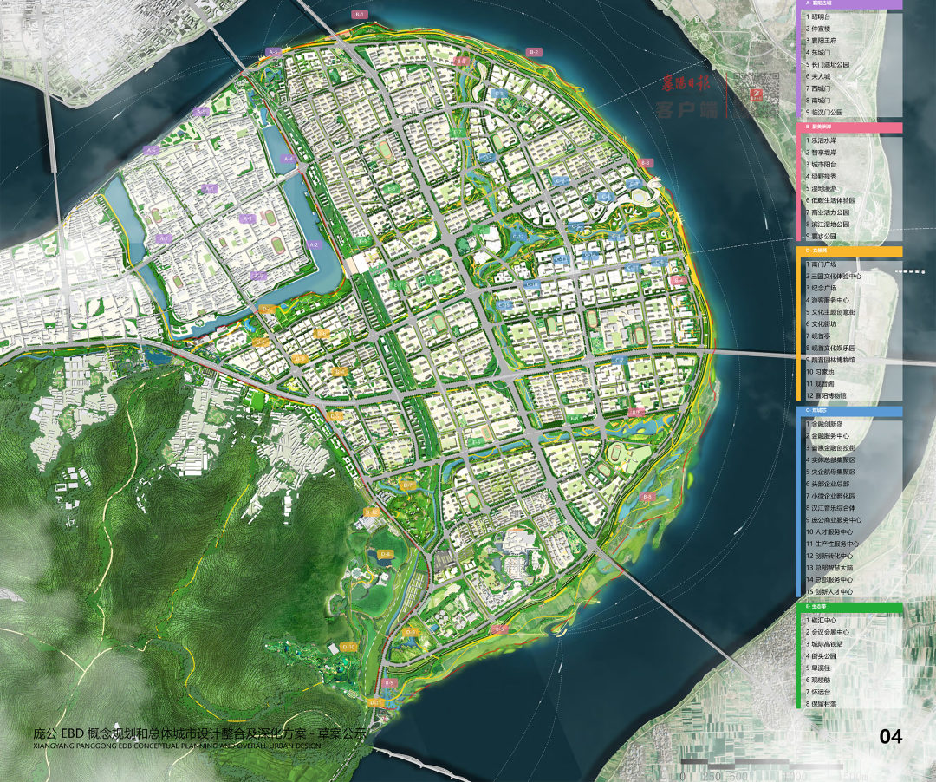
Task: Select legend entry 4 街头公园
Action: point(822,656)
